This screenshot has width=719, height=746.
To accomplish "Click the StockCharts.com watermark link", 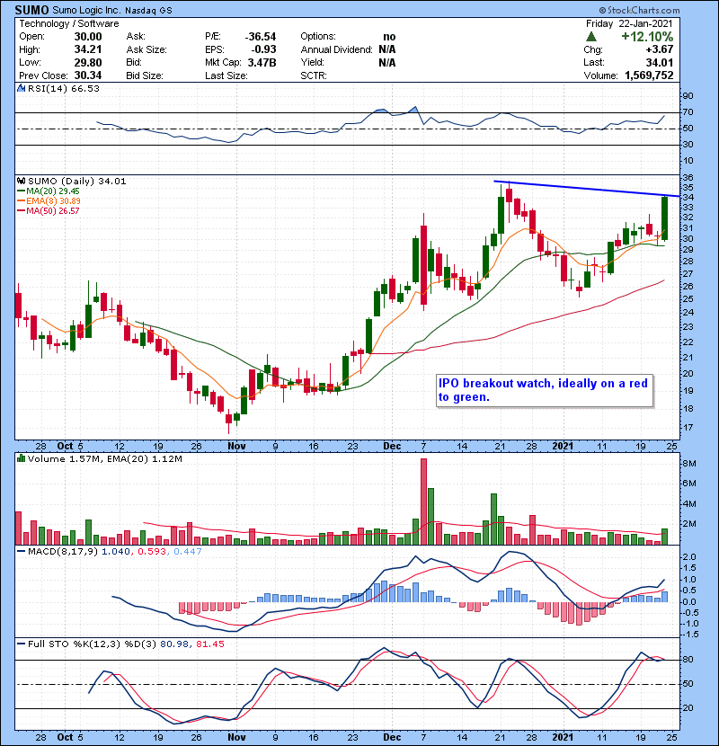I will 639,10.
